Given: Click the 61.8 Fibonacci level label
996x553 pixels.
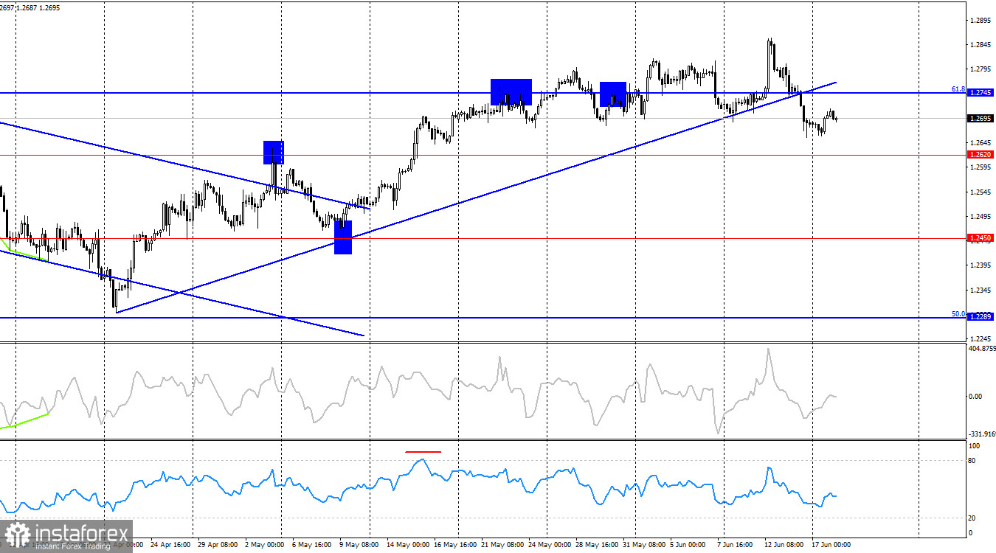Looking at the screenshot, I should click(x=958, y=88).
